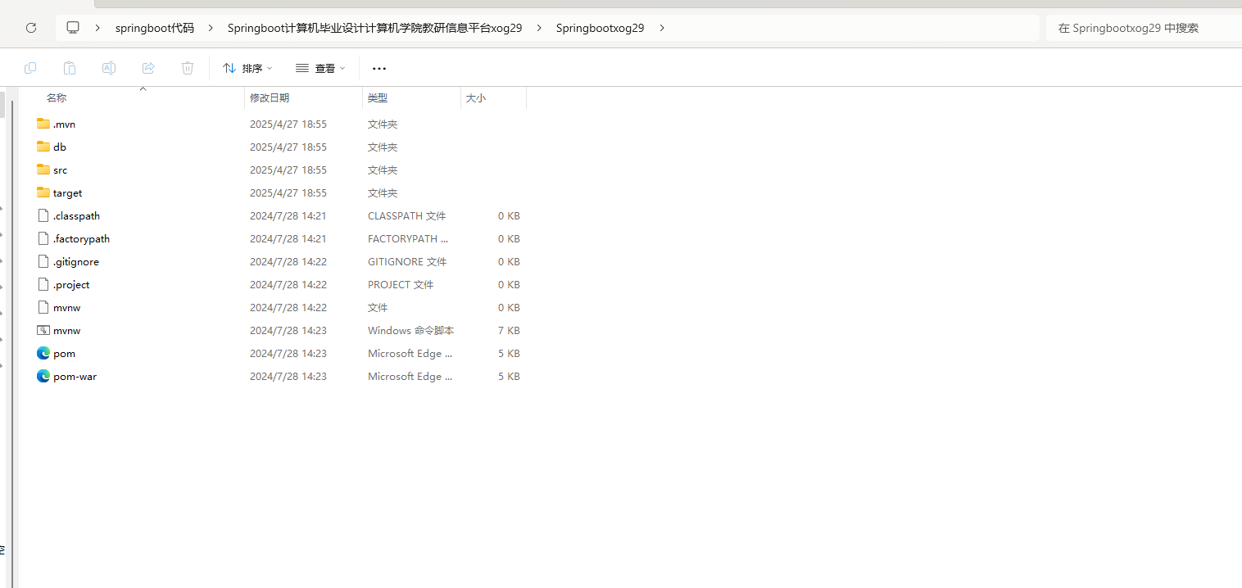The image size is (1242, 588).
Task: Expand chevron after springboot代码 breadcrumb
Action: (211, 28)
